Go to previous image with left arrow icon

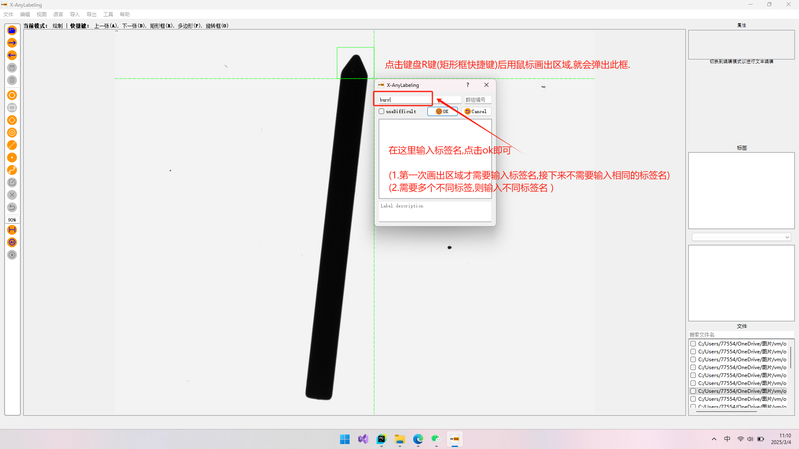12,55
